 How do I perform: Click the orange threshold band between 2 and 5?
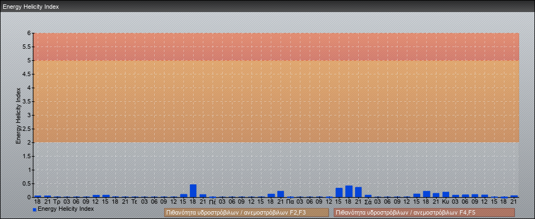[276, 101]
